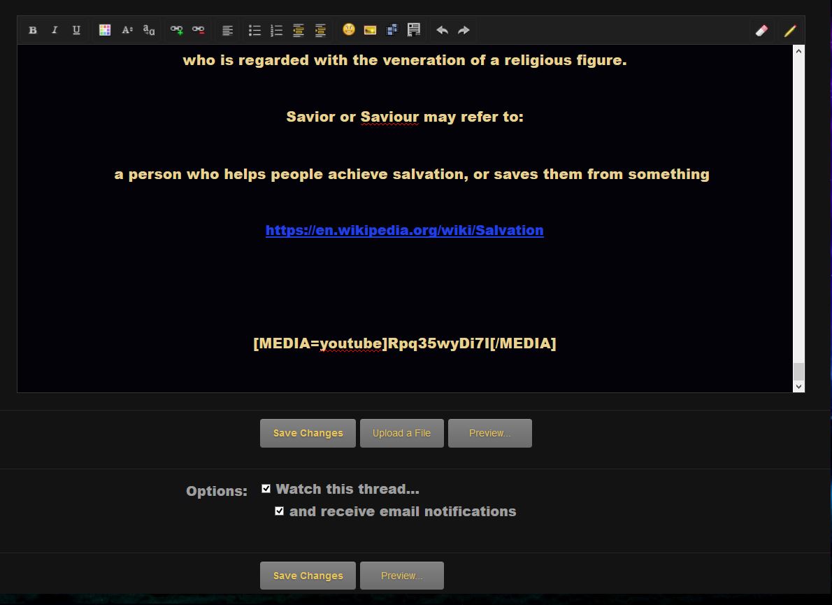Remove link using the unlink icon
Screen dimensions: 832x605
click(199, 30)
